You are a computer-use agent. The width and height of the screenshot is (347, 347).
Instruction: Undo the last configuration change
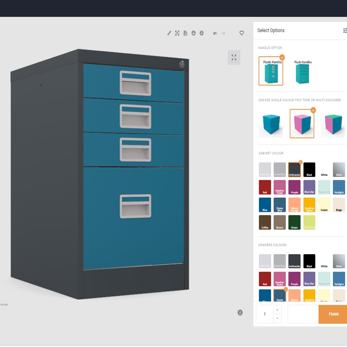coord(215,34)
